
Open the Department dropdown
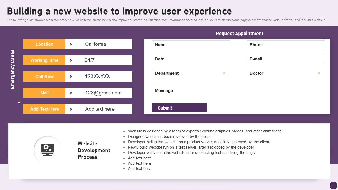point(224,73)
